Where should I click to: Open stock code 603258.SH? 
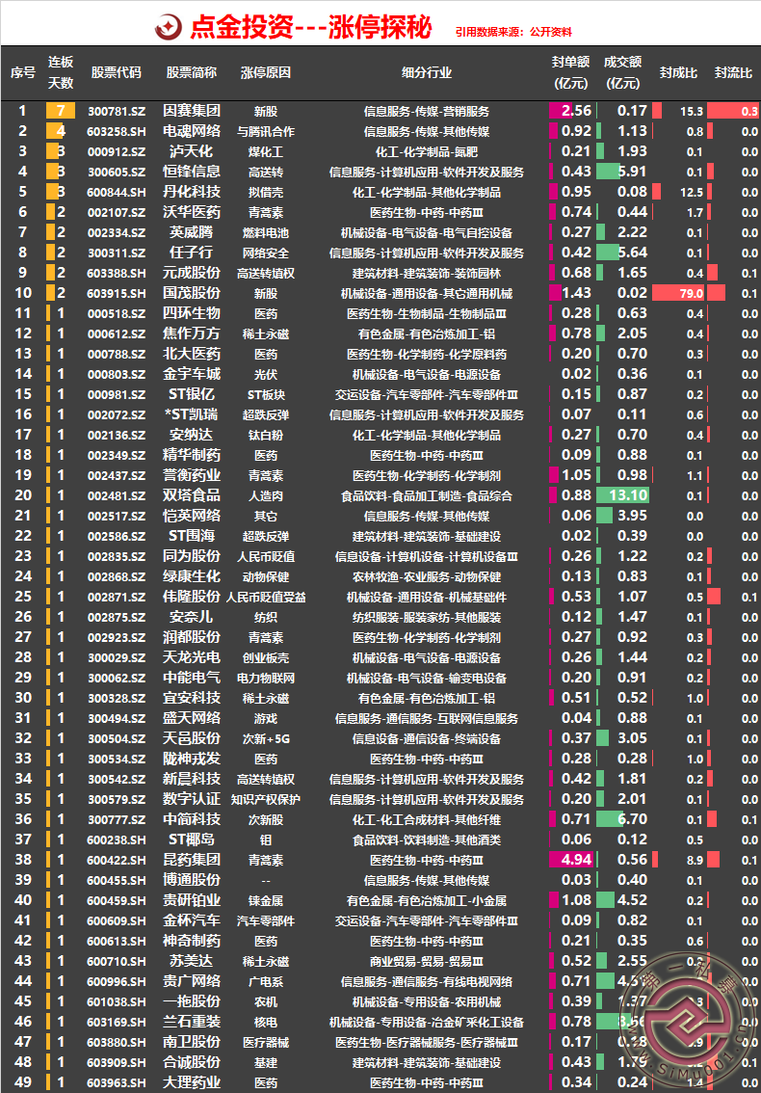point(116,131)
